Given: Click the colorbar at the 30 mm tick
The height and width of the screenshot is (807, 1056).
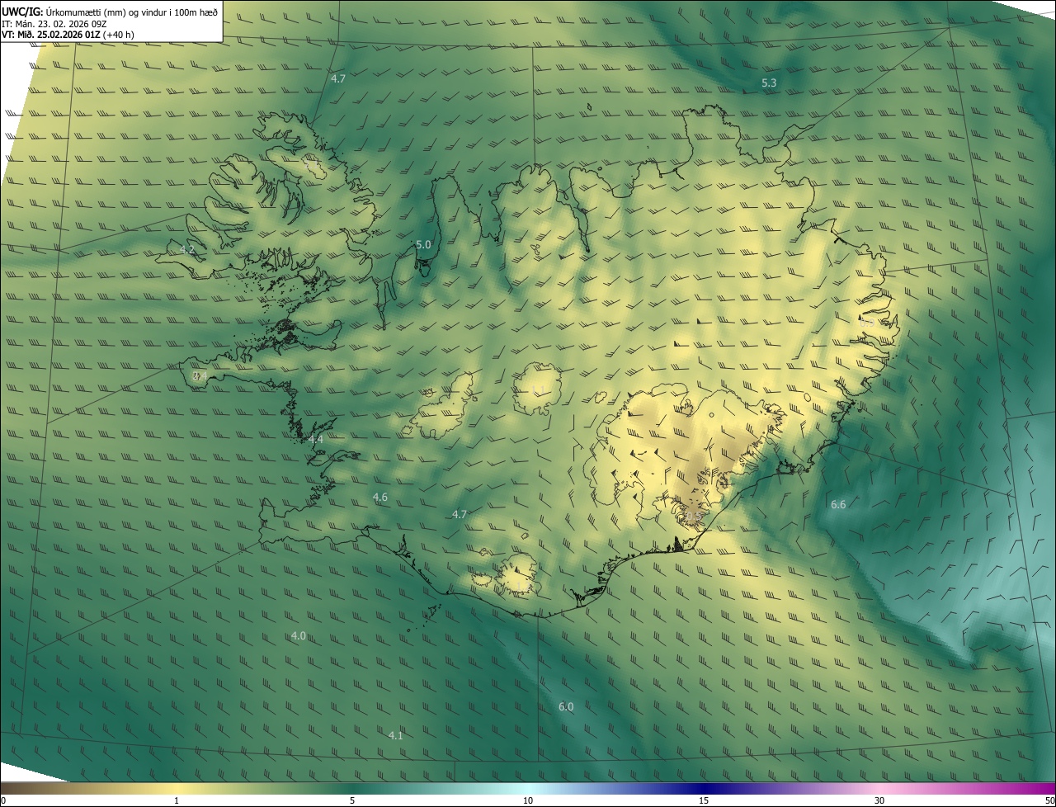Looking at the screenshot, I should click(879, 789).
